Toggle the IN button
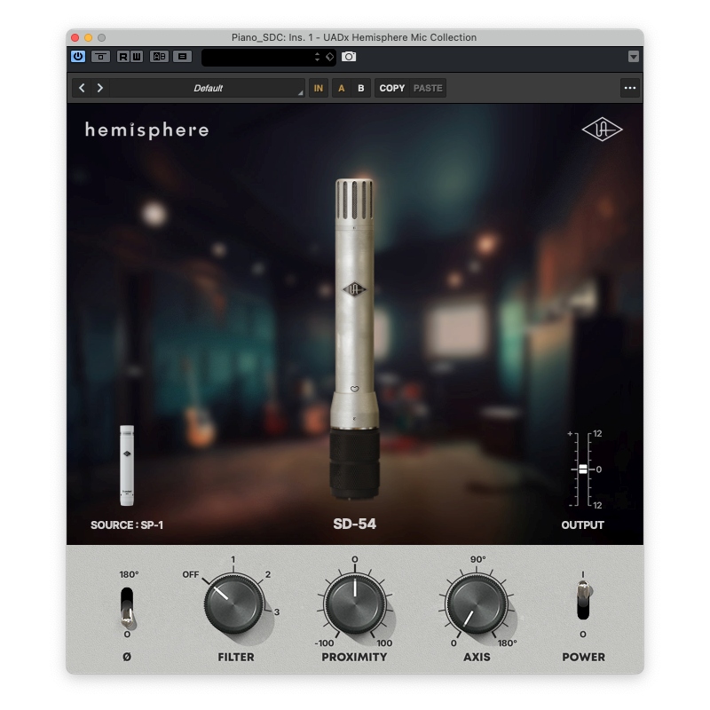Screen dimensions: 710x710 319,88
